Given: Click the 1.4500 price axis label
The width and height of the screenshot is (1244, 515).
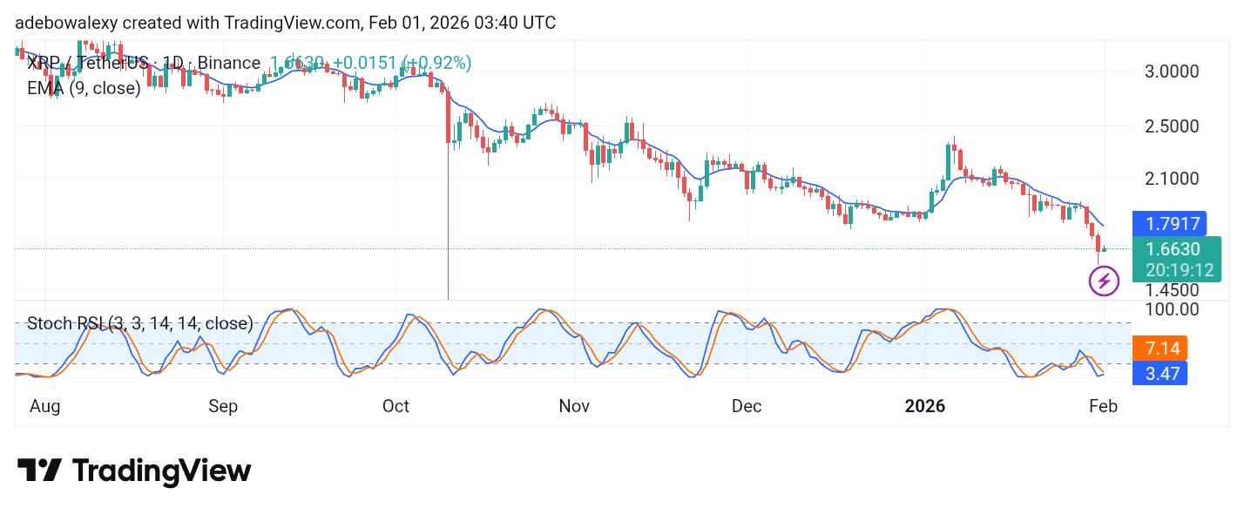Looking at the screenshot, I should click(x=1171, y=289).
